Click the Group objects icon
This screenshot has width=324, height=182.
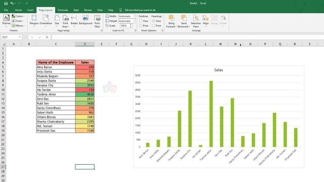(x=214, y=18)
